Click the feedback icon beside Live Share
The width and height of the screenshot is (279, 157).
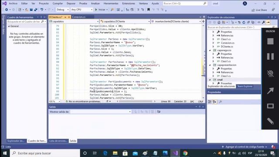(273, 10)
